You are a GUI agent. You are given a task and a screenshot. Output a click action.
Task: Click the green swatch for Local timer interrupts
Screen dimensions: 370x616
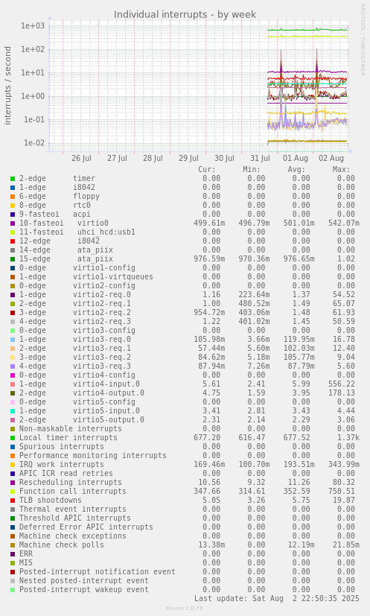point(13,438)
